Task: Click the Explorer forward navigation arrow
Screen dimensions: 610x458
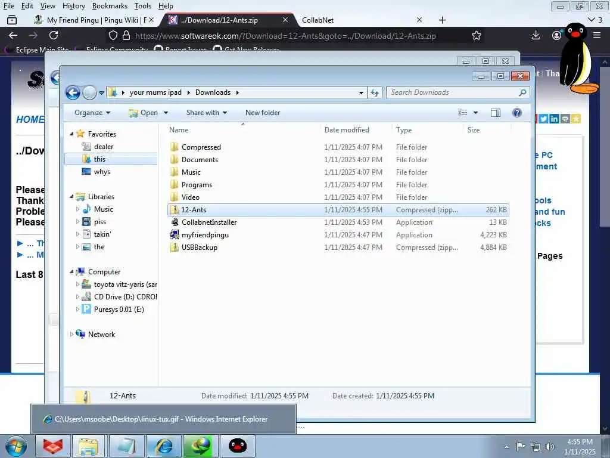Action: coord(89,92)
